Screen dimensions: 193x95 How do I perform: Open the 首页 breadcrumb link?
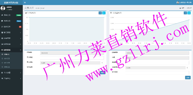(183, 8)
